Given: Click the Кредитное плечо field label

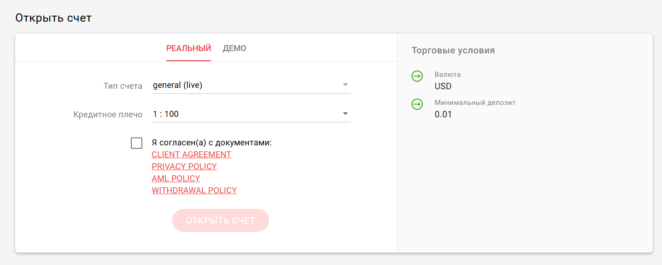Looking at the screenshot, I should tap(108, 115).
